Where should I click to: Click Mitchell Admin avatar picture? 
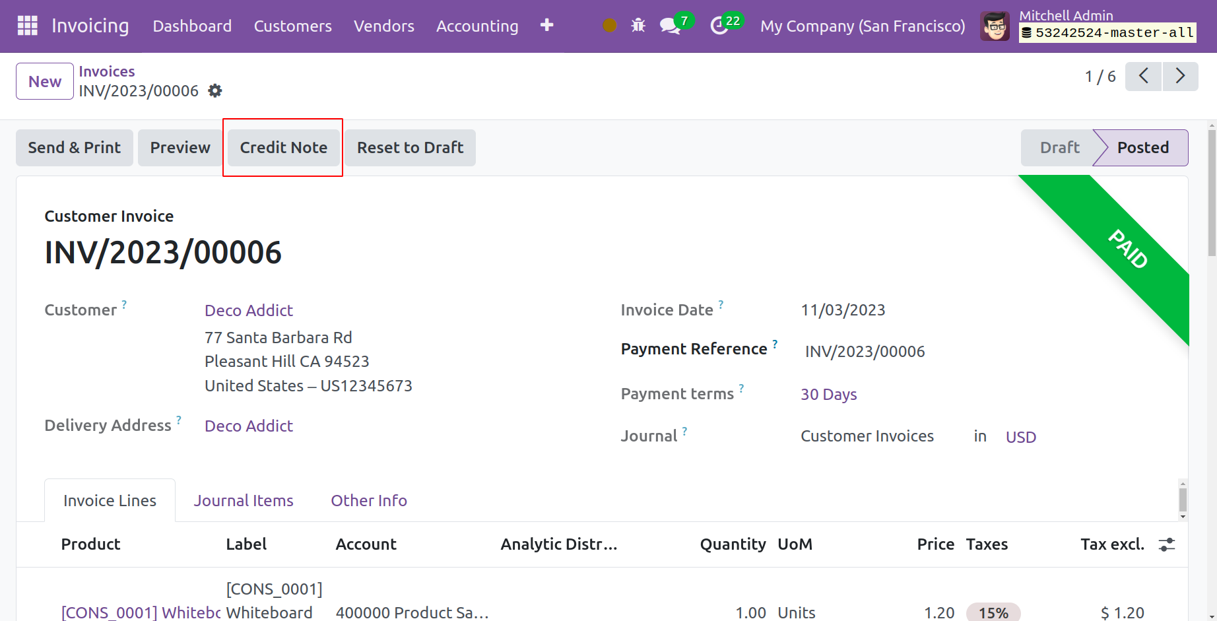995,26
